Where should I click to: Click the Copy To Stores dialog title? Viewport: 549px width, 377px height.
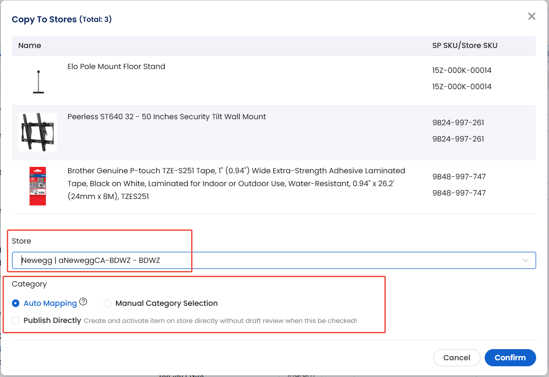[44, 19]
